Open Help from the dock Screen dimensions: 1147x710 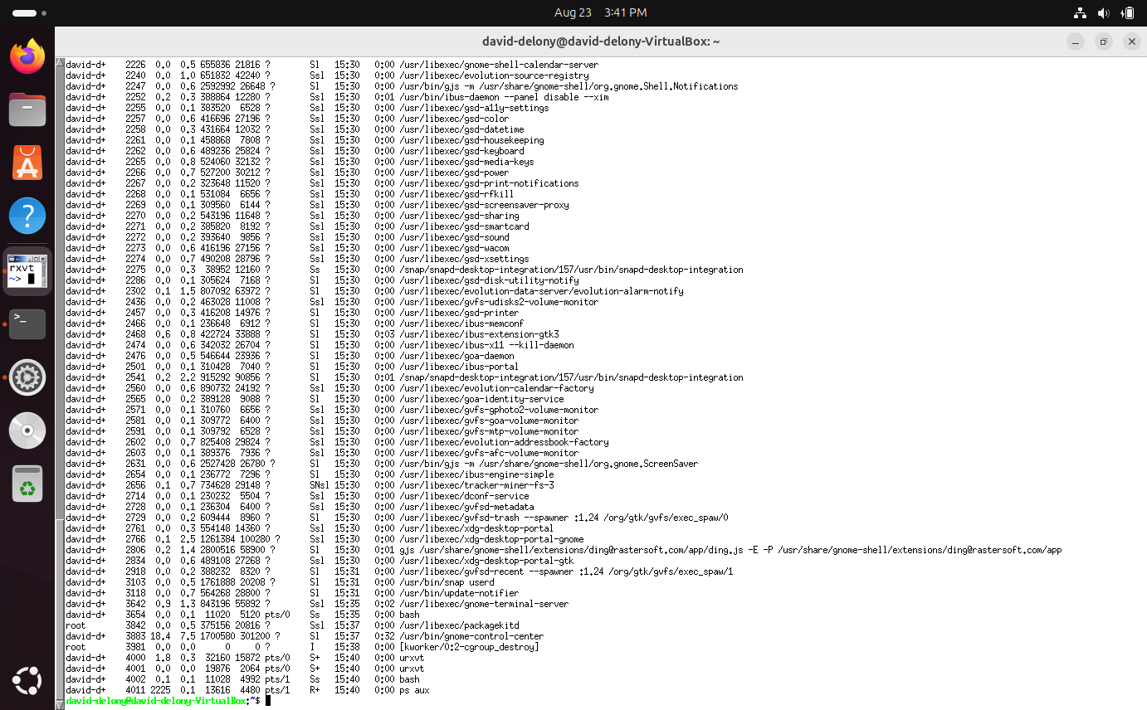point(27,216)
